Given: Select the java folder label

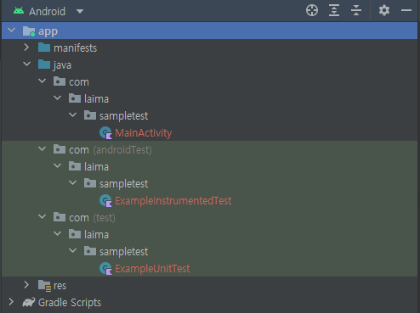Looking at the screenshot, I should point(62,65).
